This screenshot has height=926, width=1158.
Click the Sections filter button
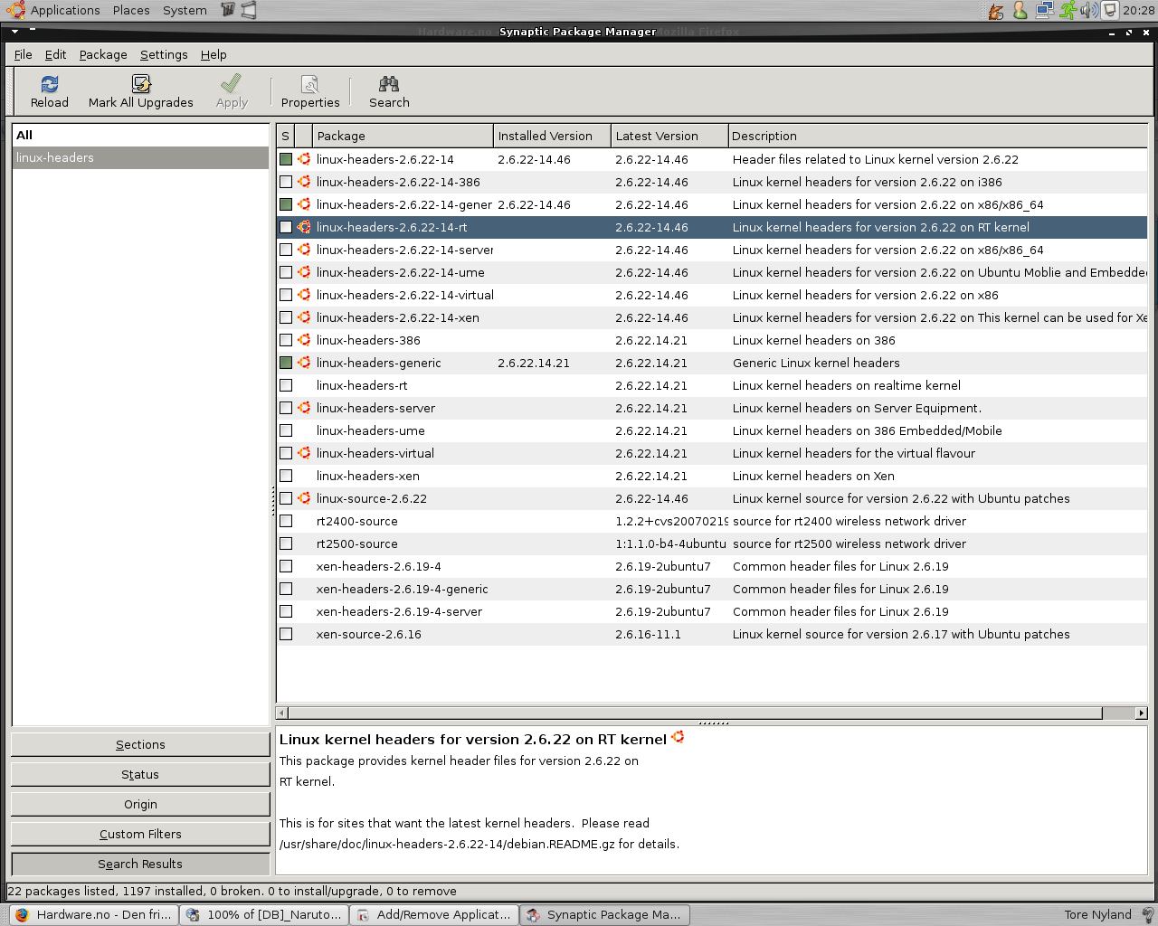click(x=140, y=744)
